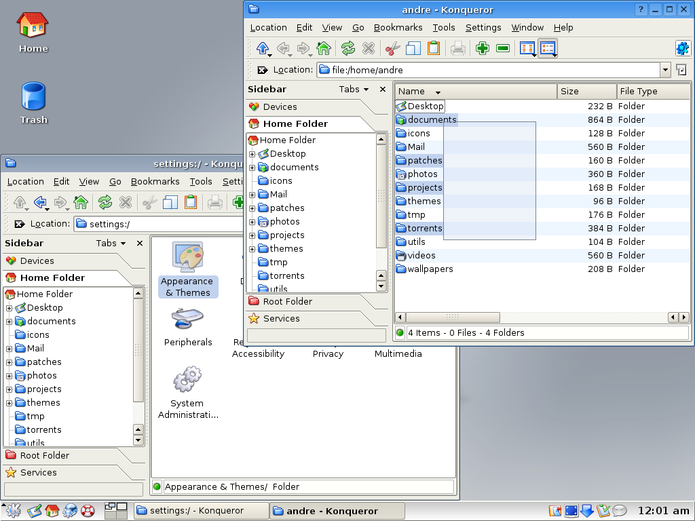This screenshot has height=521, width=695.
Task: Open the K menu in panel
Action: (x=12, y=510)
